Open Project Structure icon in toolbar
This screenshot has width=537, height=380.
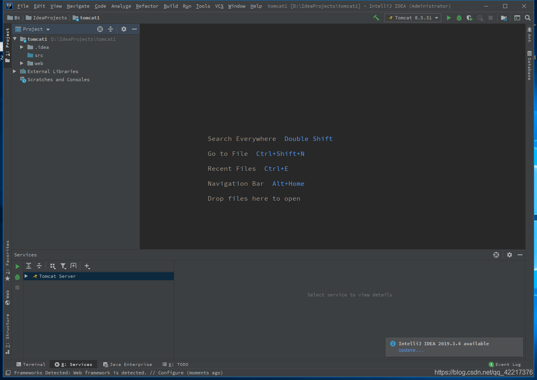tap(504, 18)
